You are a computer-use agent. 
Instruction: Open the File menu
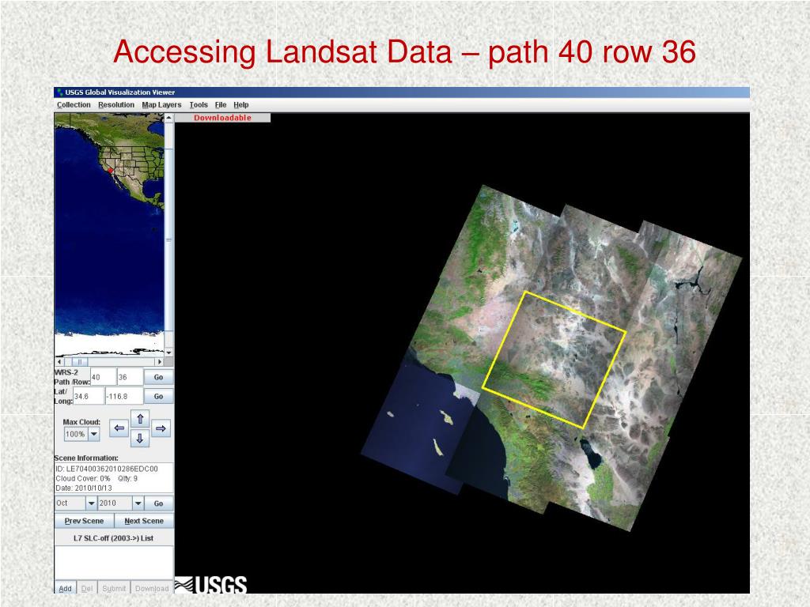coord(221,105)
